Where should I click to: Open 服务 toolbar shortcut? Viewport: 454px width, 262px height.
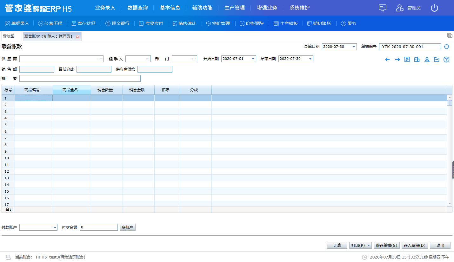(348, 23)
